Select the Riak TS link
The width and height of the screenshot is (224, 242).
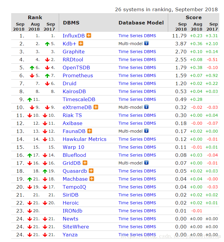72,115
